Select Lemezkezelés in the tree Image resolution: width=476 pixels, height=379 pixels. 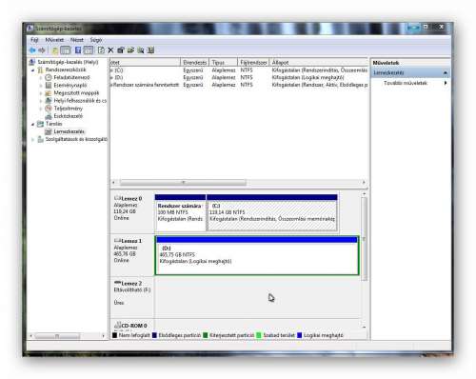pos(69,131)
